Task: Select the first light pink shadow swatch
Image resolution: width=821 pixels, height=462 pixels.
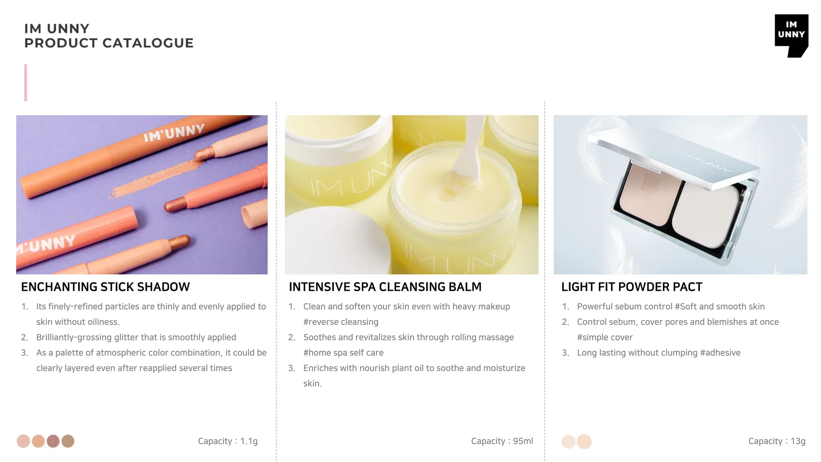Action: [x=23, y=441]
